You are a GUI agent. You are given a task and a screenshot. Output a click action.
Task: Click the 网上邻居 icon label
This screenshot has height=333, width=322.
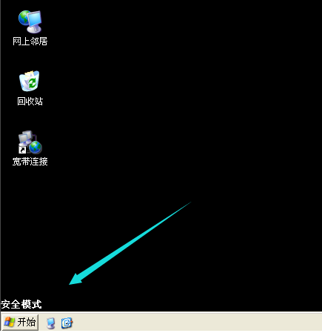click(30, 42)
